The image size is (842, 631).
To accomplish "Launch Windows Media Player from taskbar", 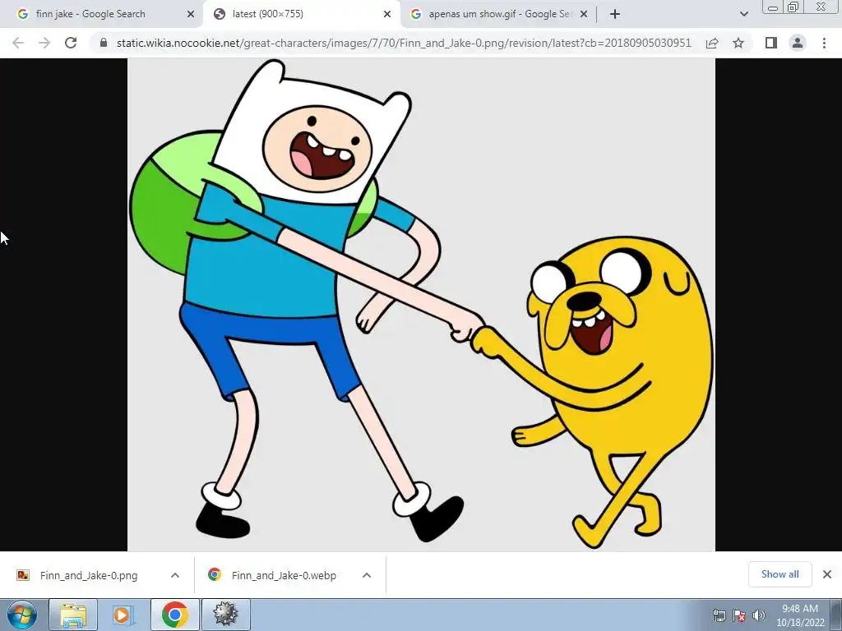I will [123, 615].
